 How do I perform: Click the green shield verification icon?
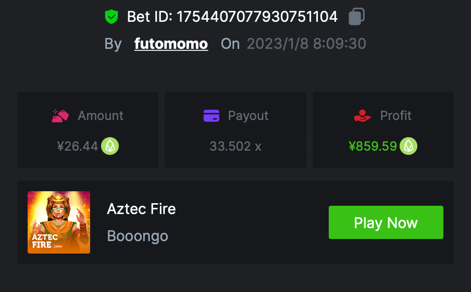click(111, 17)
